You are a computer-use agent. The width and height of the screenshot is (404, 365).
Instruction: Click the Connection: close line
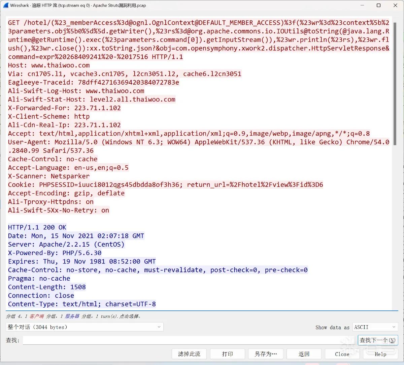pos(41,296)
